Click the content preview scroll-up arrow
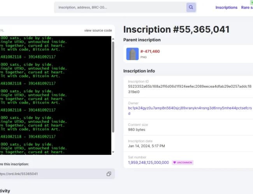 pyautogui.click(x=113, y=39)
